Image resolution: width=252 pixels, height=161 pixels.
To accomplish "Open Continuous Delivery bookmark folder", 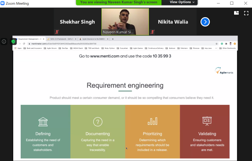I will click(154, 48).
